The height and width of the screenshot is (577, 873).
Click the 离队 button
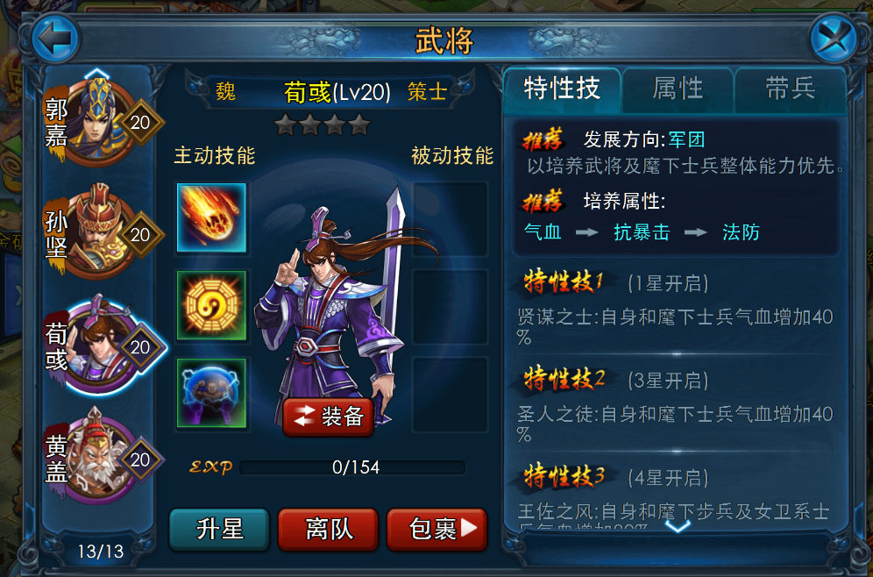click(328, 529)
